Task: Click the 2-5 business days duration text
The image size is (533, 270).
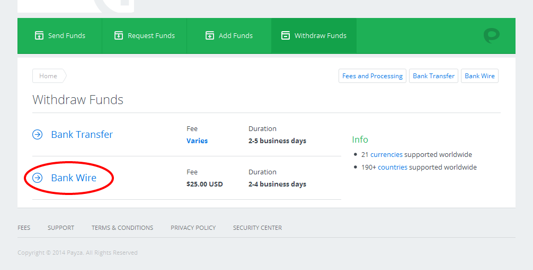Action: tap(278, 141)
